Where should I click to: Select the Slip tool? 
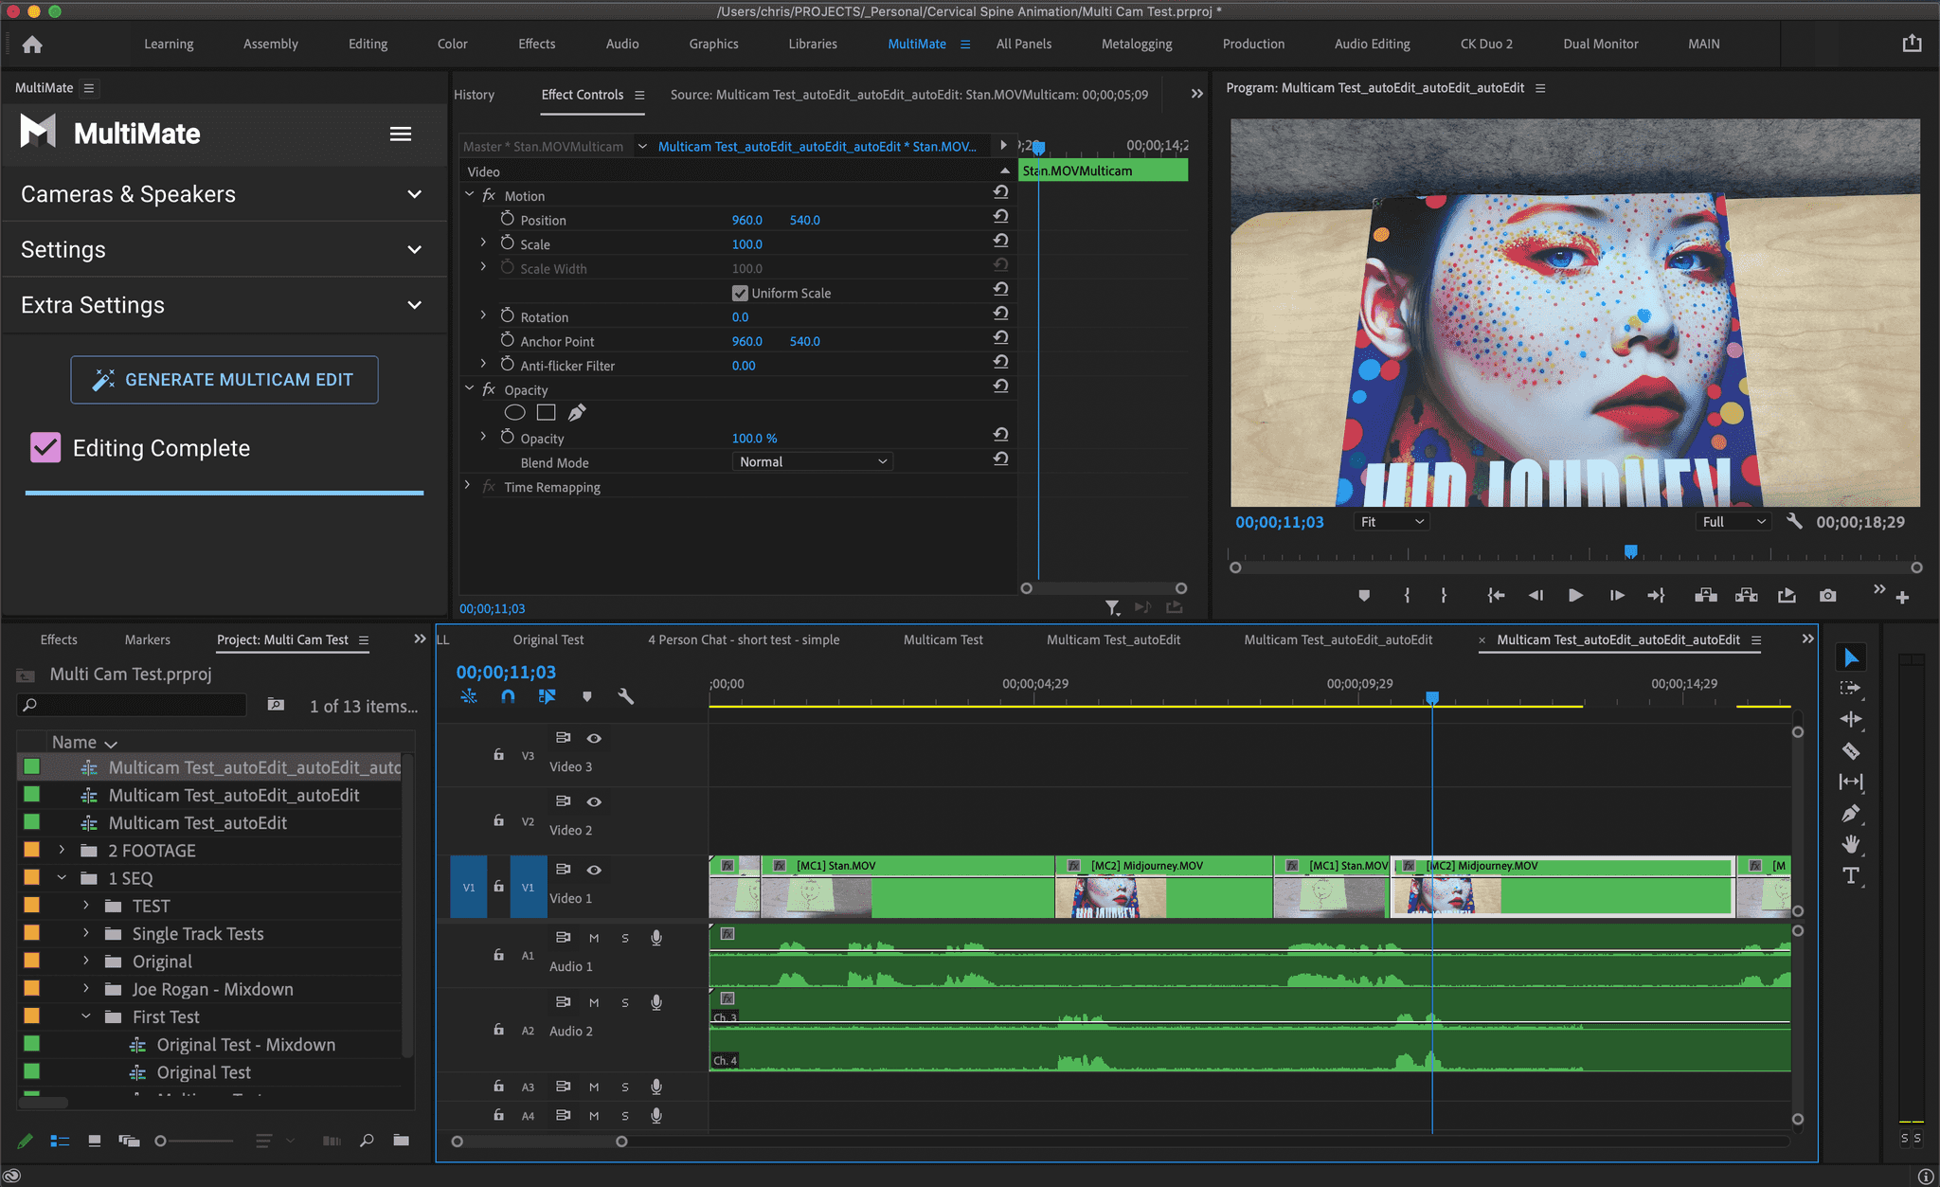click(x=1850, y=782)
